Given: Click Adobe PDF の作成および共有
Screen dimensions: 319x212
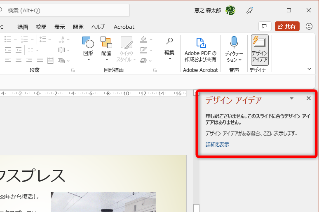Looking at the screenshot, I should pyautogui.click(x=200, y=49).
